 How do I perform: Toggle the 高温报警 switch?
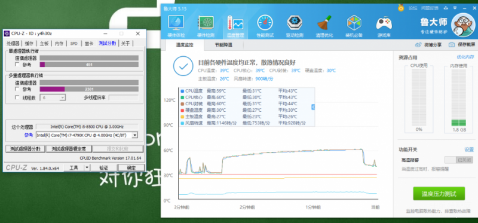click(458, 160)
